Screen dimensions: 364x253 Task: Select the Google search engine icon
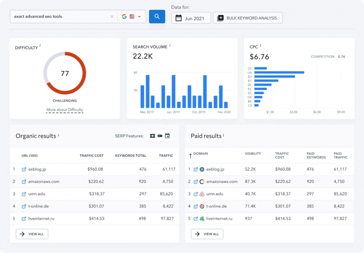[x=124, y=16]
